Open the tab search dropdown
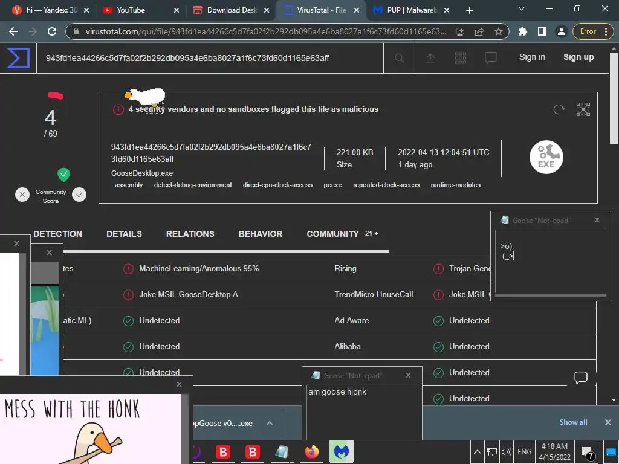The image size is (619, 464). 522,8
